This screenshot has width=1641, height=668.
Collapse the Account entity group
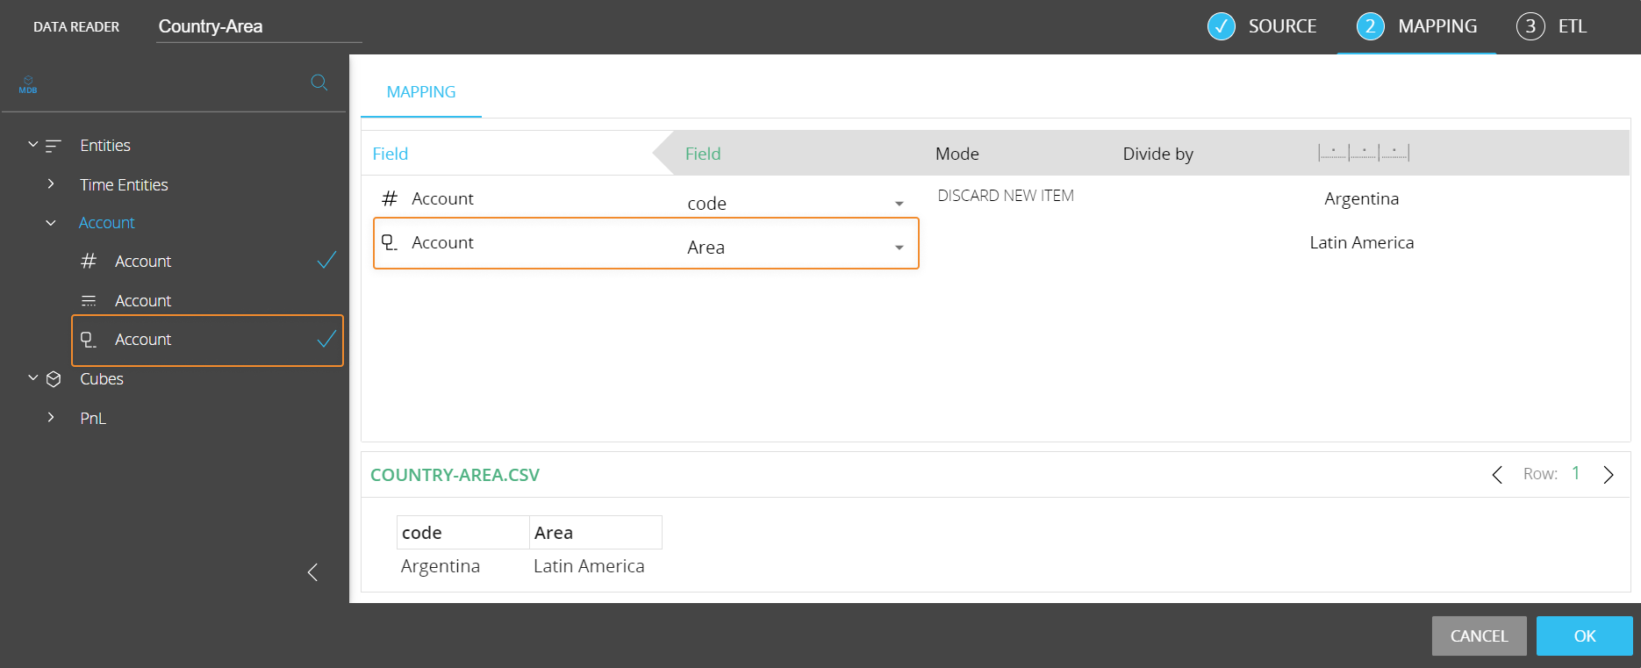click(51, 223)
